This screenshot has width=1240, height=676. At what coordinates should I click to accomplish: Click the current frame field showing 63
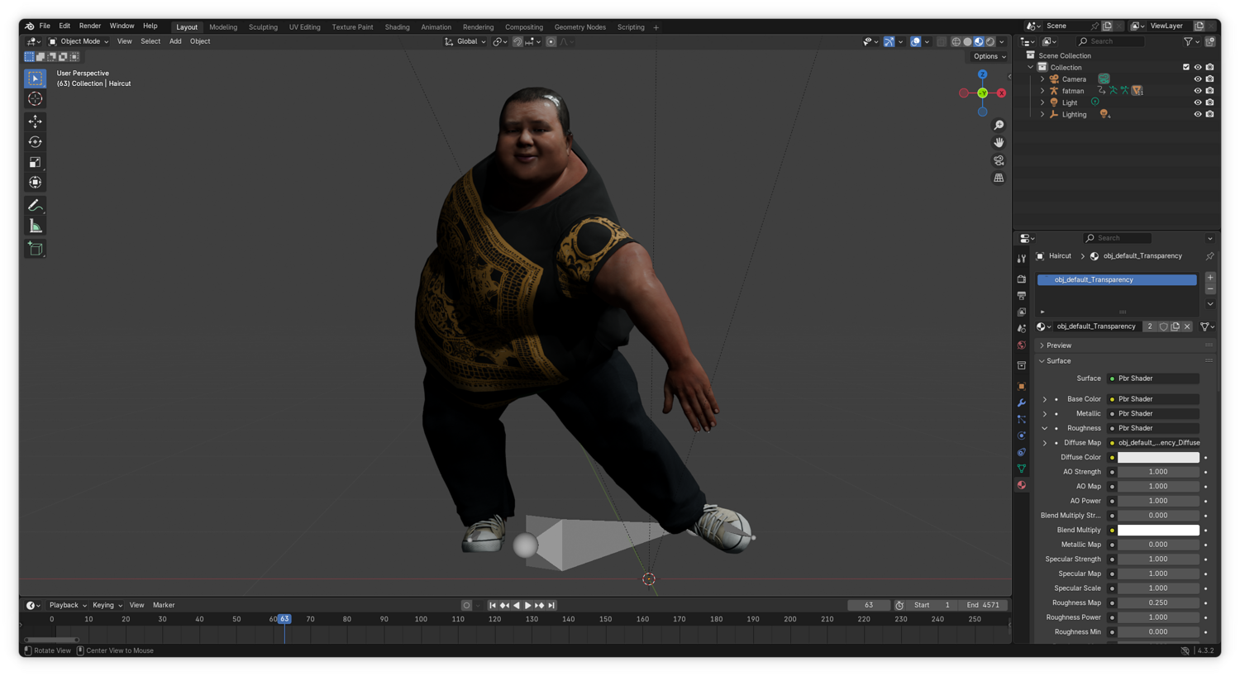[868, 606]
